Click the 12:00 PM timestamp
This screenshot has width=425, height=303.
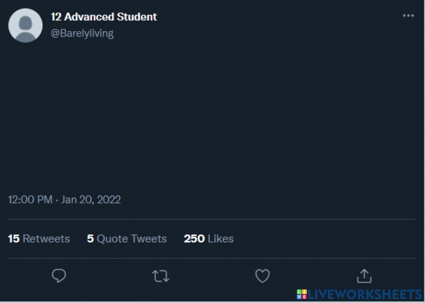[30, 199]
